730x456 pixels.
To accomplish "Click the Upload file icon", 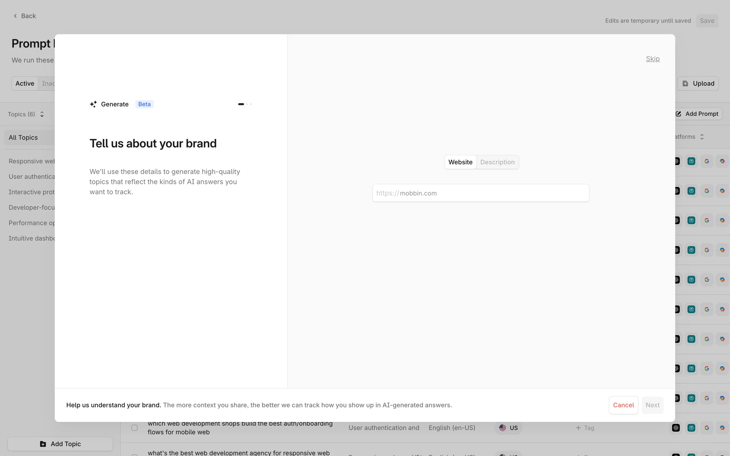I will [x=685, y=84].
